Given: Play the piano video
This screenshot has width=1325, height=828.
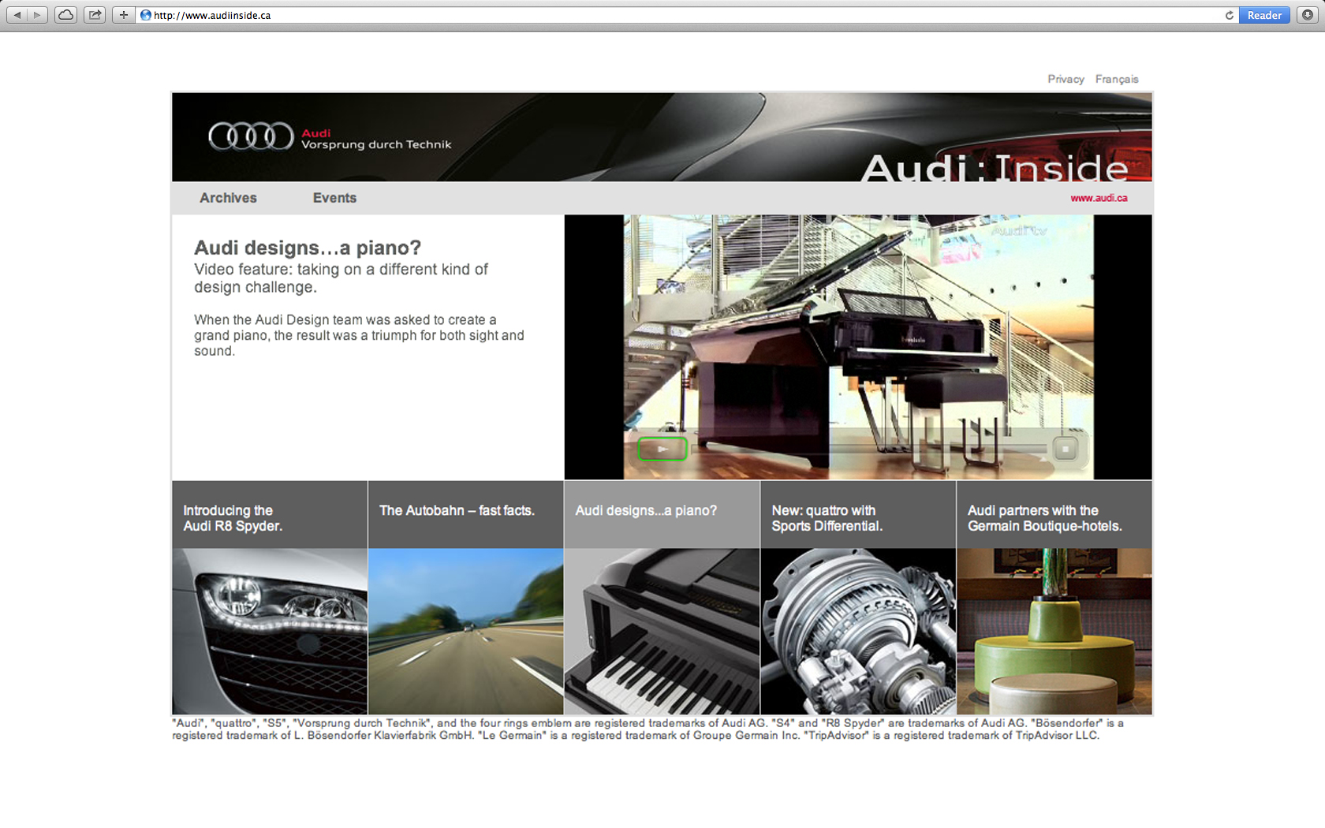Looking at the screenshot, I should point(662,449).
